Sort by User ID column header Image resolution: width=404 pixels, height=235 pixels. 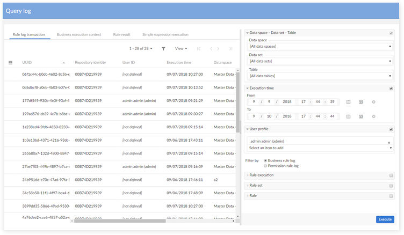click(128, 63)
